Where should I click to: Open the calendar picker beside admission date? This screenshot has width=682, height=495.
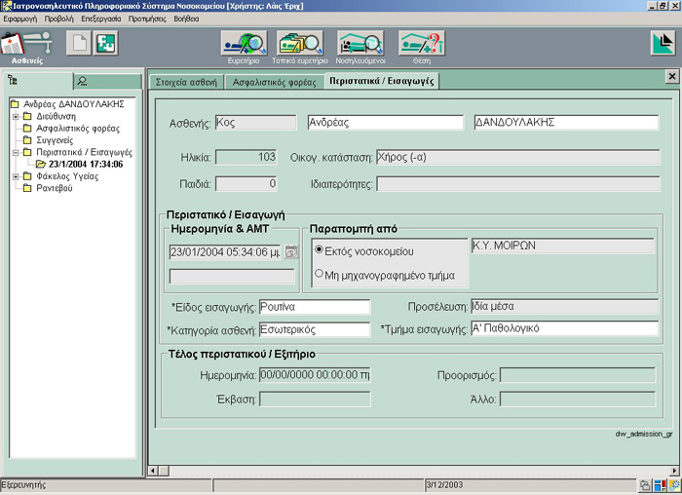pos(291,251)
